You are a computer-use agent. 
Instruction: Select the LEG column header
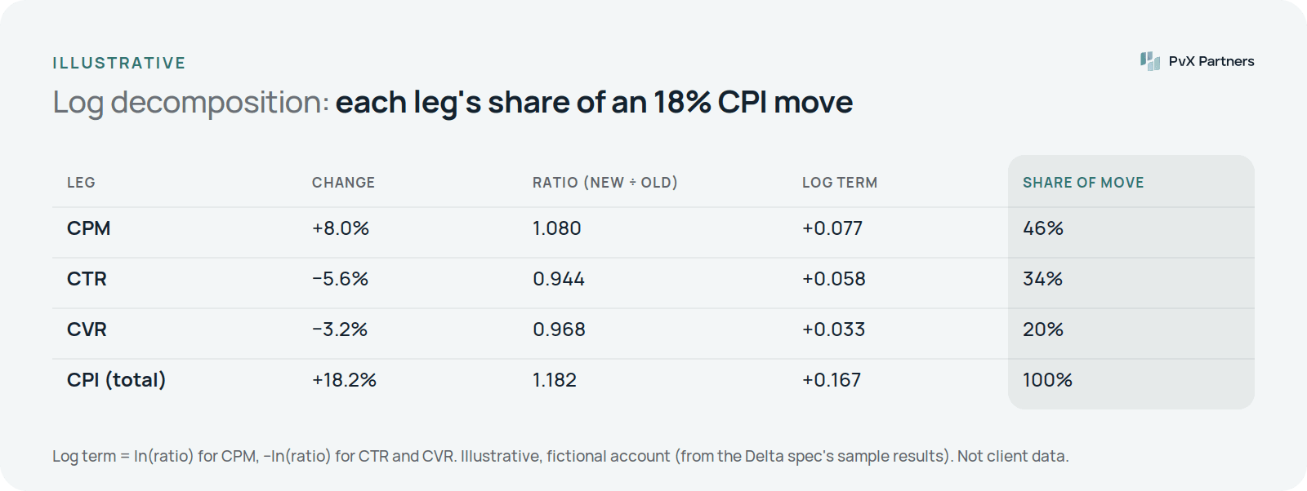click(81, 183)
